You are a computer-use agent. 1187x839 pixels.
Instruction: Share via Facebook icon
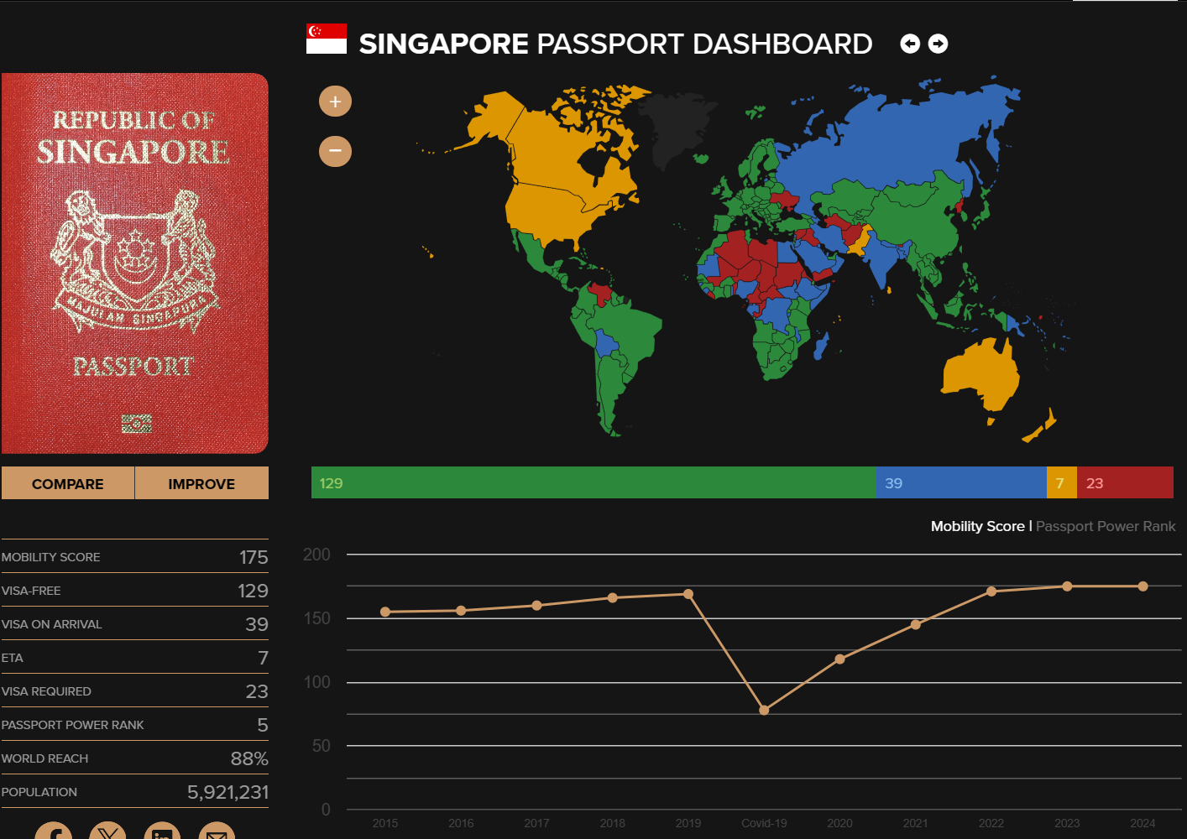(53, 831)
